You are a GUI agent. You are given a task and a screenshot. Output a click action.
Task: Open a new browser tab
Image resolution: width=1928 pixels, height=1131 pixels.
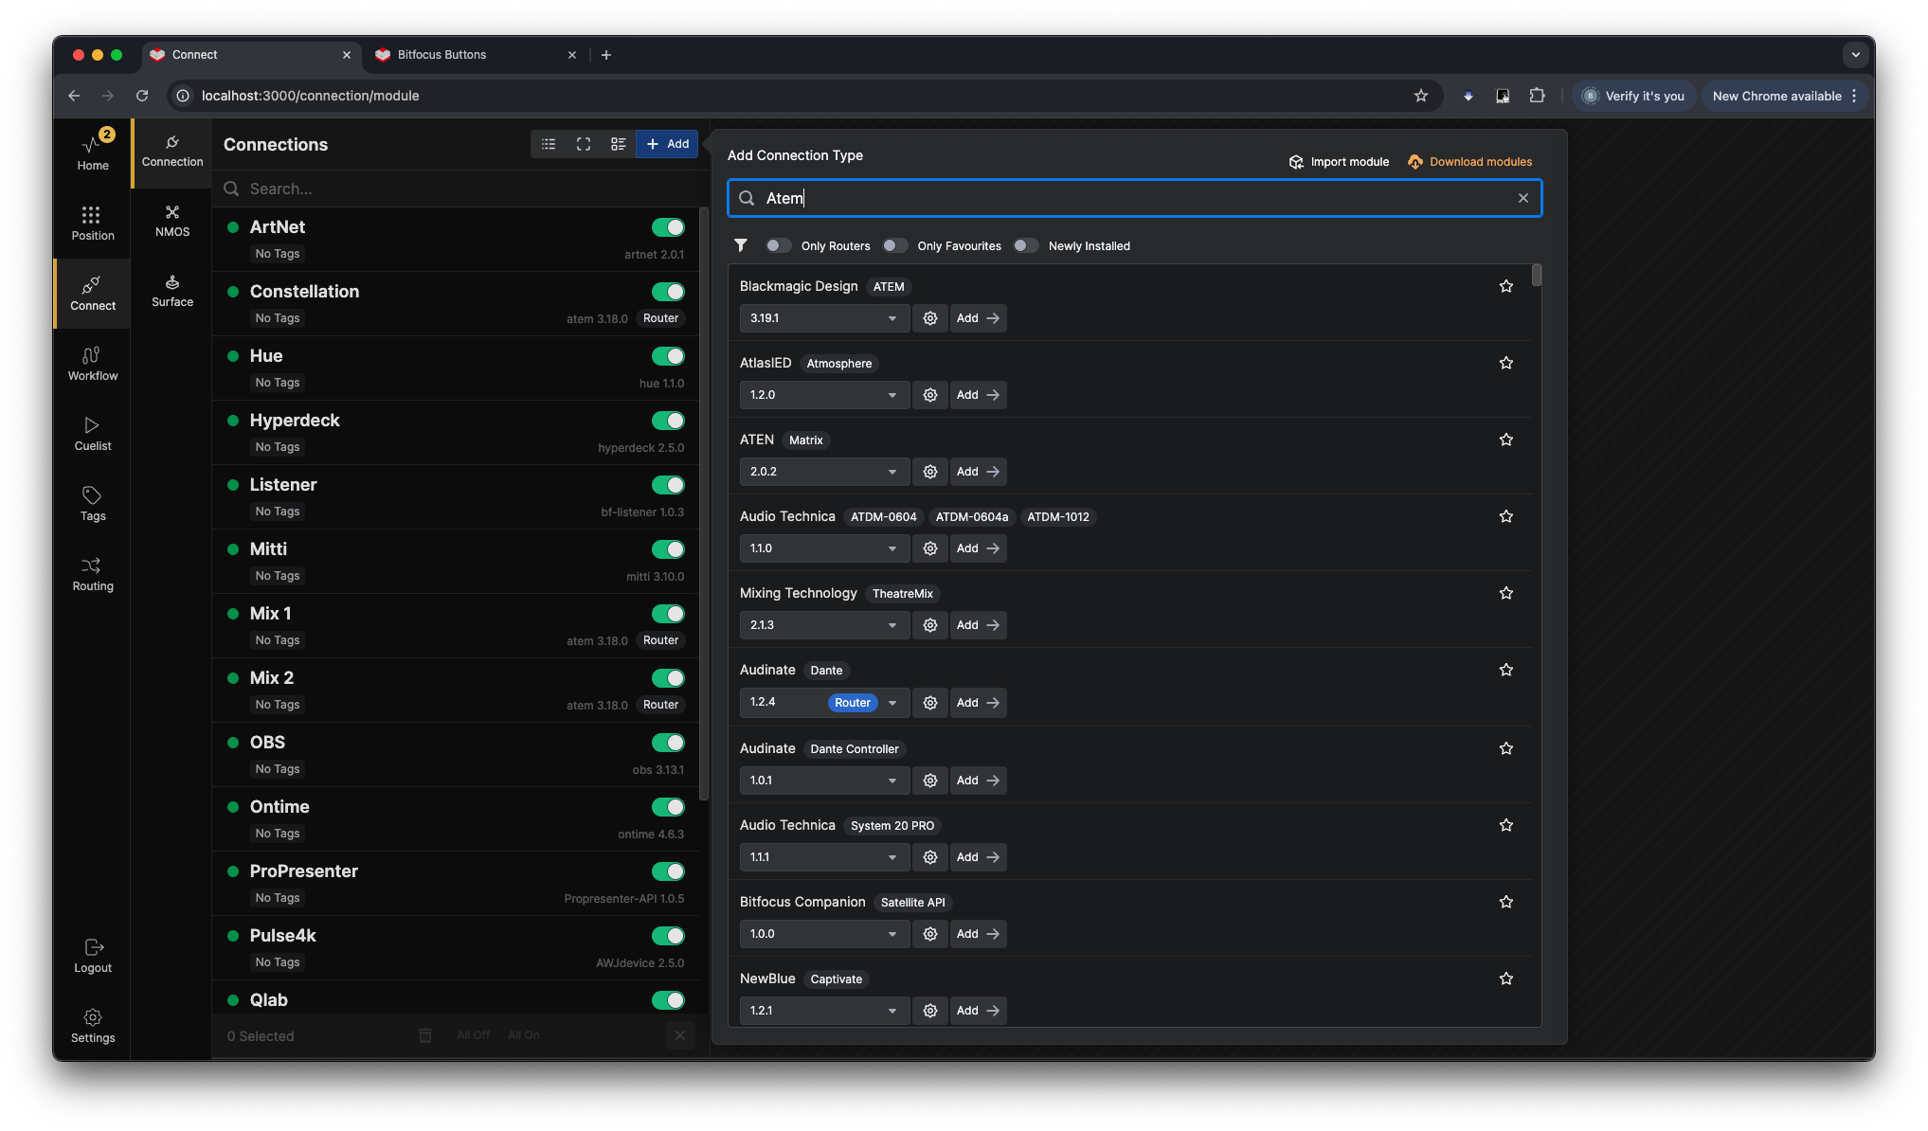pyautogui.click(x=606, y=55)
